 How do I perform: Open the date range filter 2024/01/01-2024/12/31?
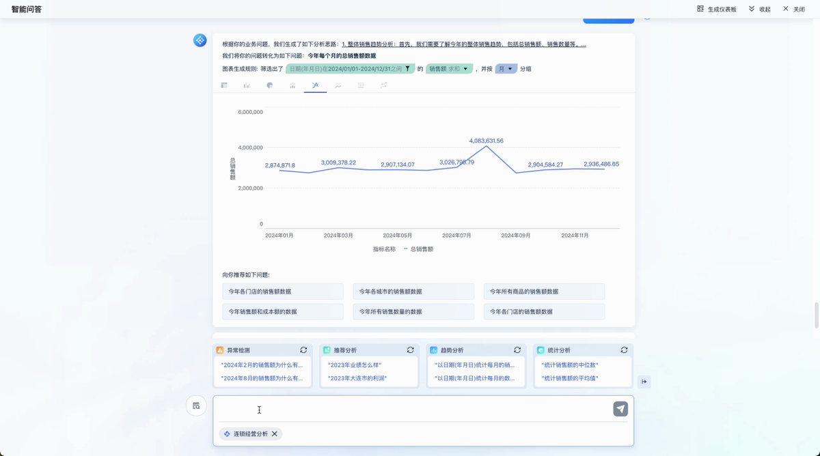[x=350, y=69]
